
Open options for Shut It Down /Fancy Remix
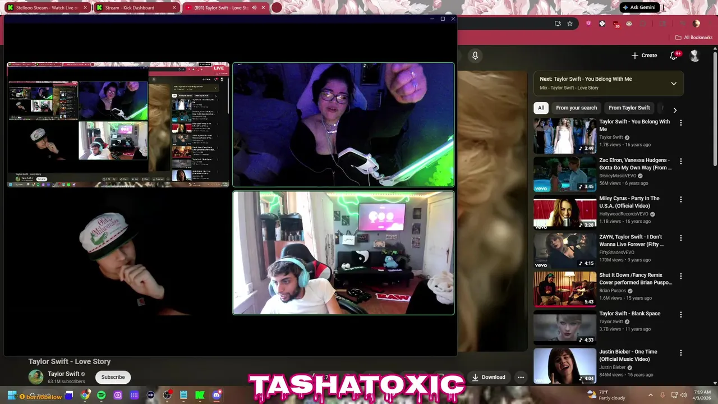click(681, 276)
